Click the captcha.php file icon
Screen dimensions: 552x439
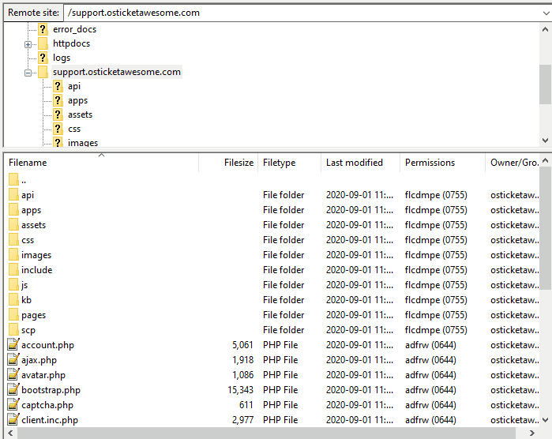[x=13, y=404]
